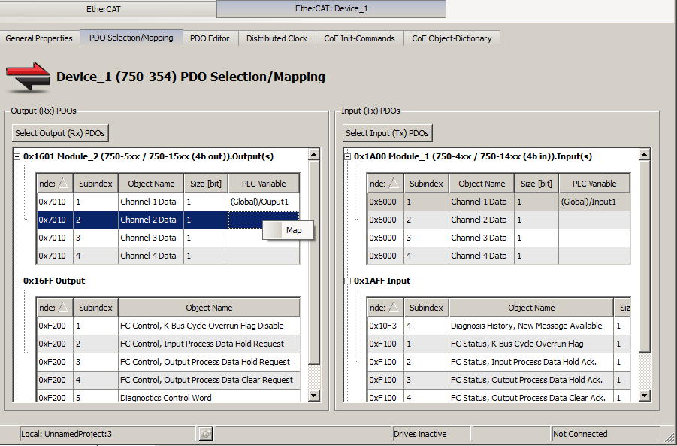This screenshot has height=446, width=677.
Task: Click Local: UnnamedProject:3 status entry
Action: pos(108,434)
